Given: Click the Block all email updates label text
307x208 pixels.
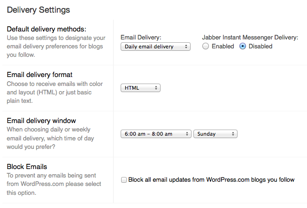Looking at the screenshot, I should point(211,180).
